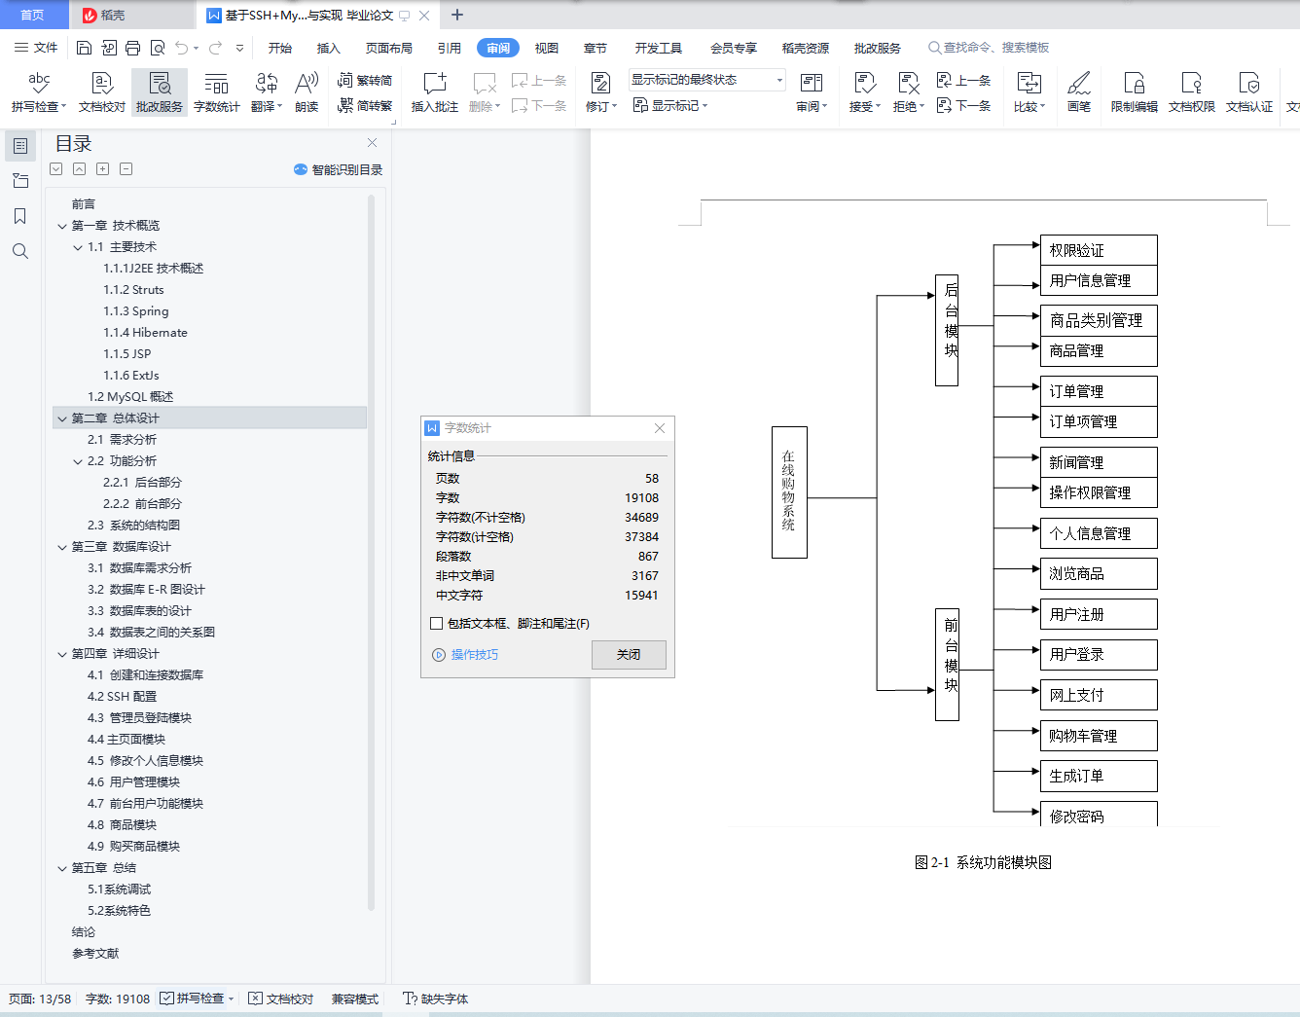Click 缺失字体 in the status bar
Viewport: 1300px width, 1017px height.
coord(436,999)
